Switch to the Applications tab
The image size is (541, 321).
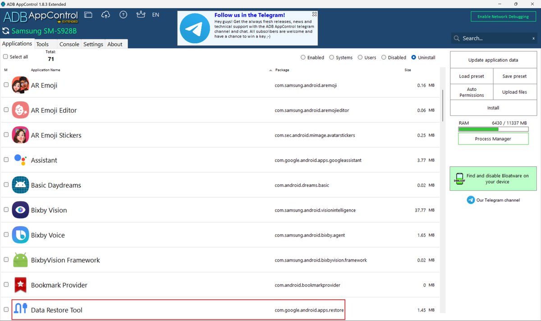17,44
